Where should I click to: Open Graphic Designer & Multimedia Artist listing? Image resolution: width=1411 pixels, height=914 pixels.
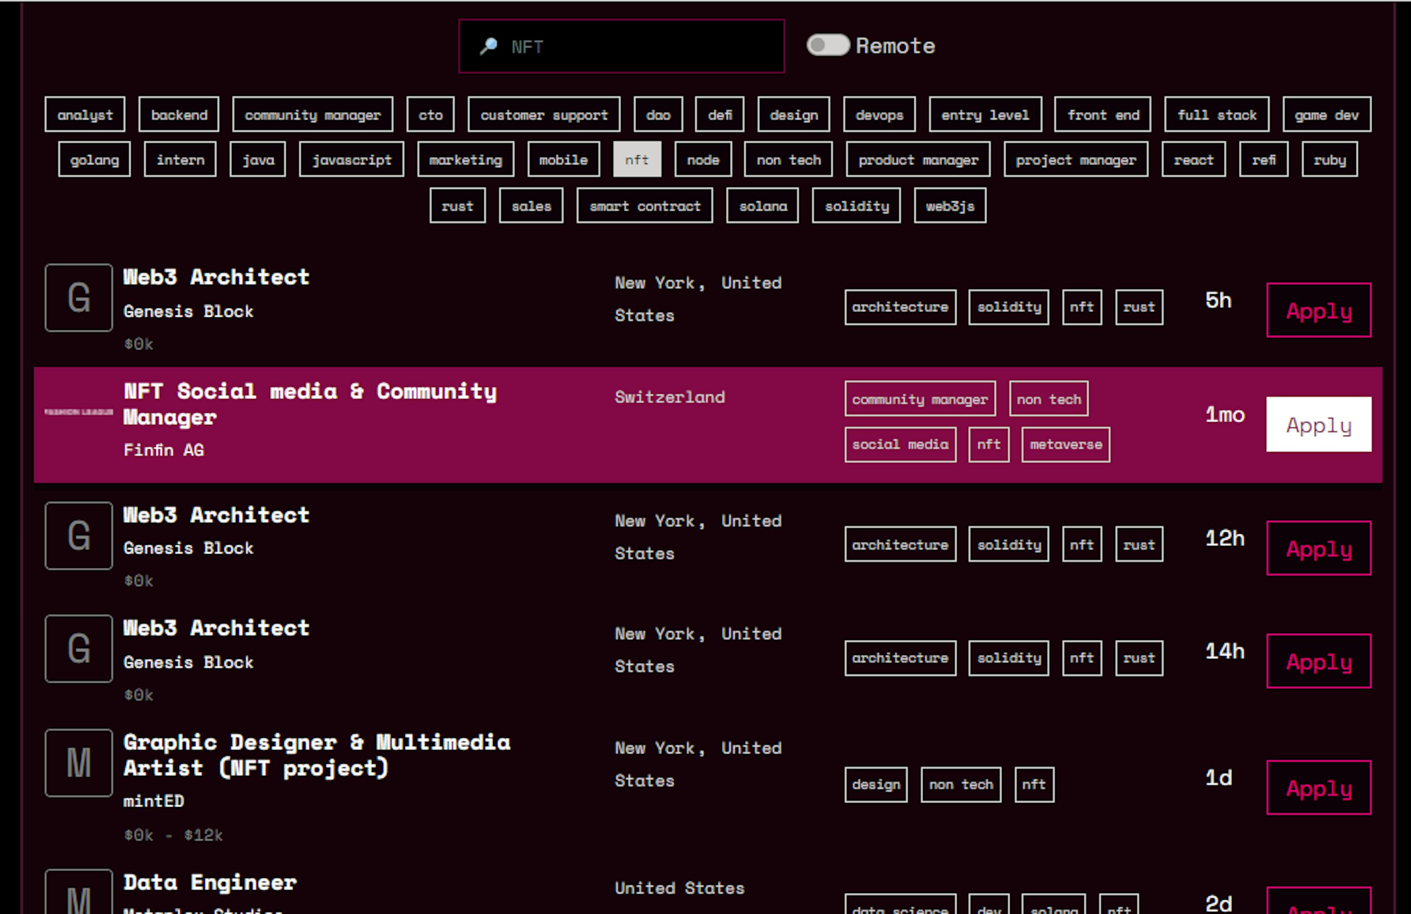[317, 755]
